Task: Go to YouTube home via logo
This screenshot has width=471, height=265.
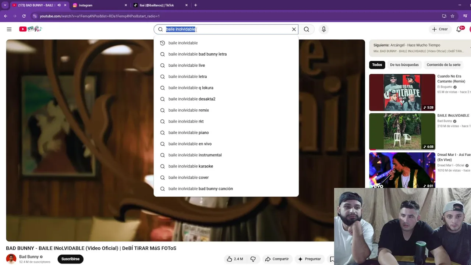Action: [31, 29]
